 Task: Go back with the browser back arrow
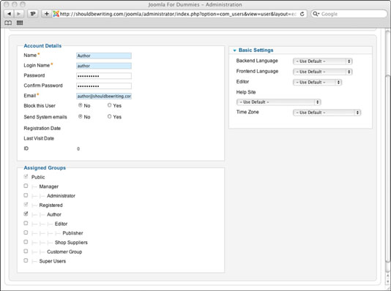point(10,14)
